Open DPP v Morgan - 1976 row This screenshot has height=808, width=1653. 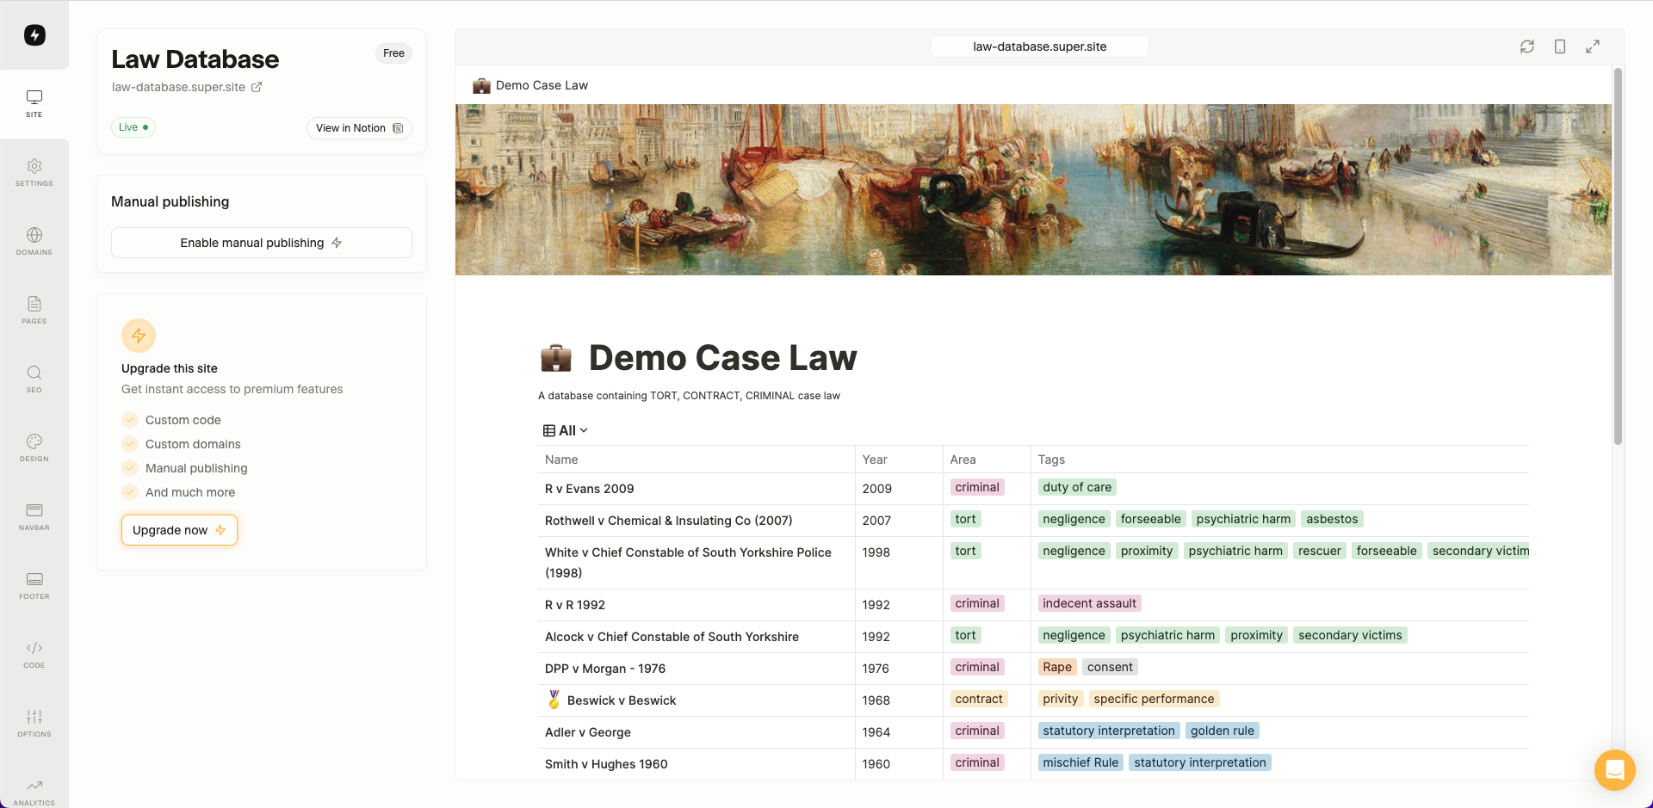tap(605, 669)
